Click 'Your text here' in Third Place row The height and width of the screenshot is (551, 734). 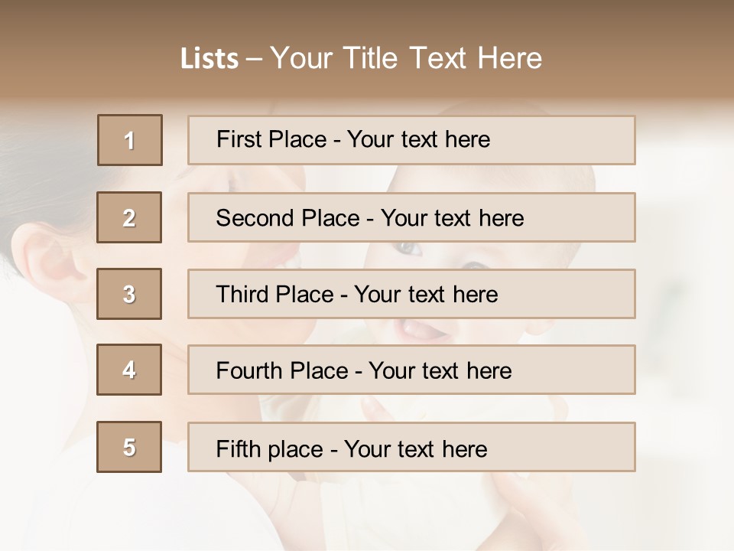point(427,295)
